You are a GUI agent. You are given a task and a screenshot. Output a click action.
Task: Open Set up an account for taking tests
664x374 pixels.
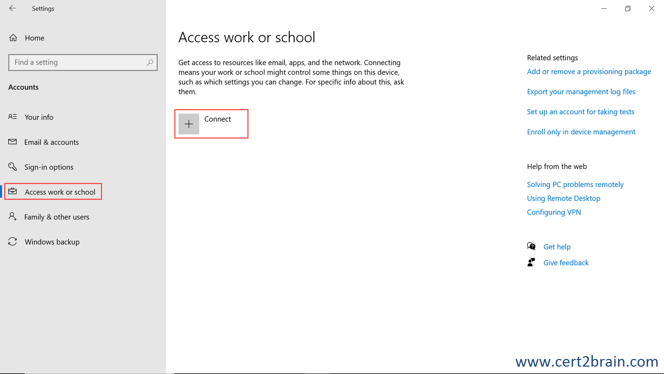click(x=580, y=112)
